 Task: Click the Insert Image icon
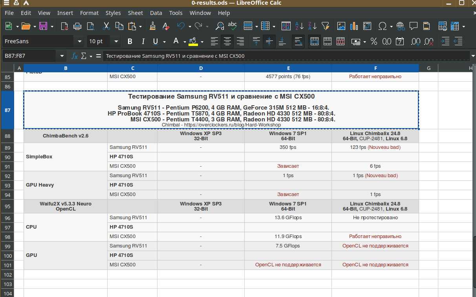click(x=341, y=26)
